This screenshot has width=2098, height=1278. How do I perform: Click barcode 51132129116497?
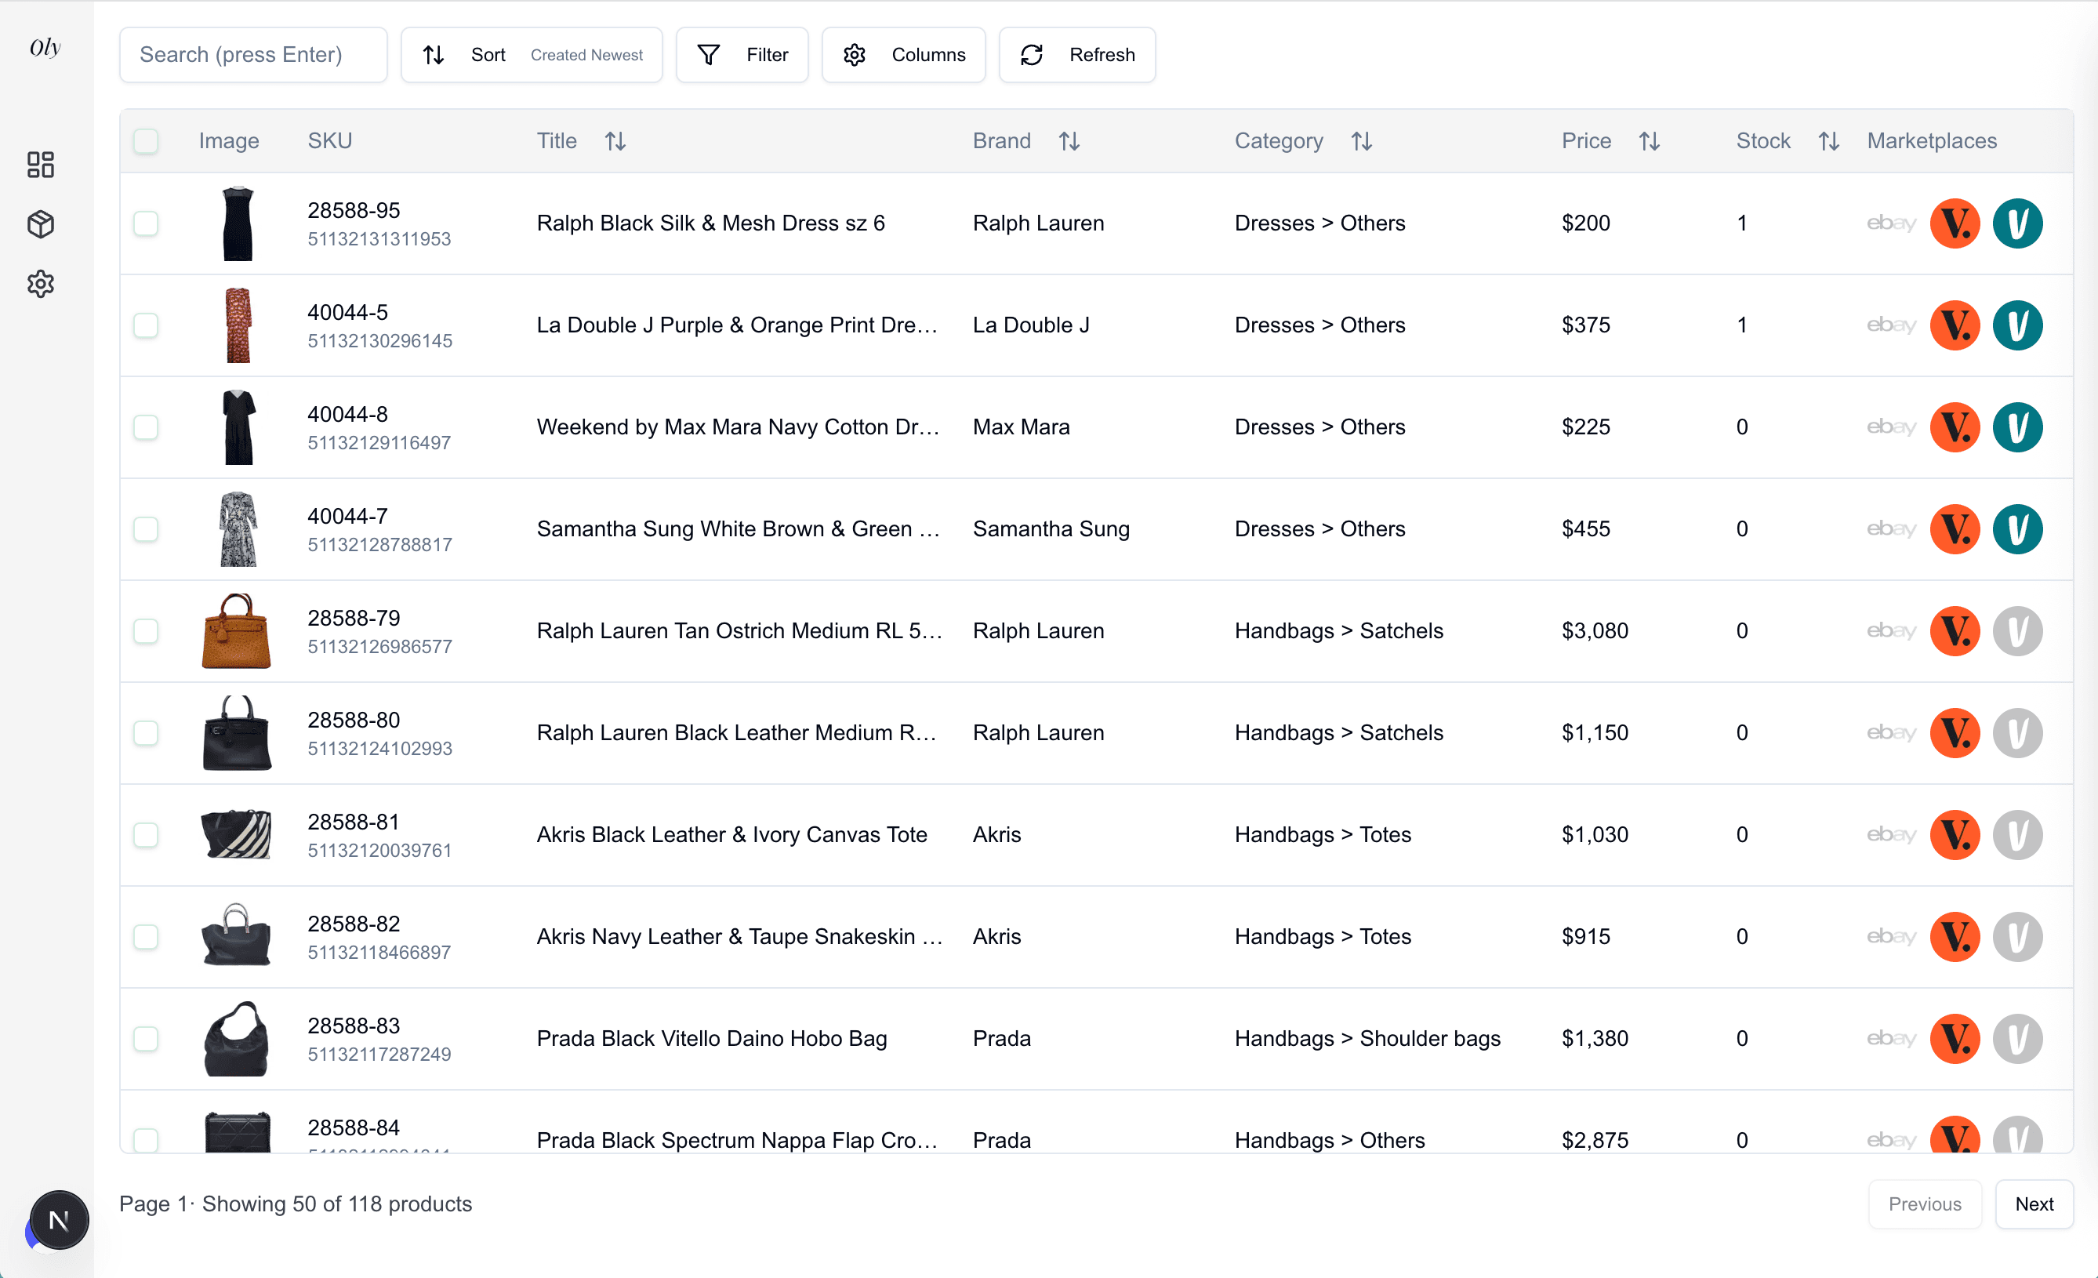click(379, 443)
